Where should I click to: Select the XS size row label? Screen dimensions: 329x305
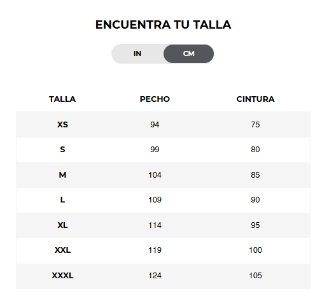[x=62, y=125]
